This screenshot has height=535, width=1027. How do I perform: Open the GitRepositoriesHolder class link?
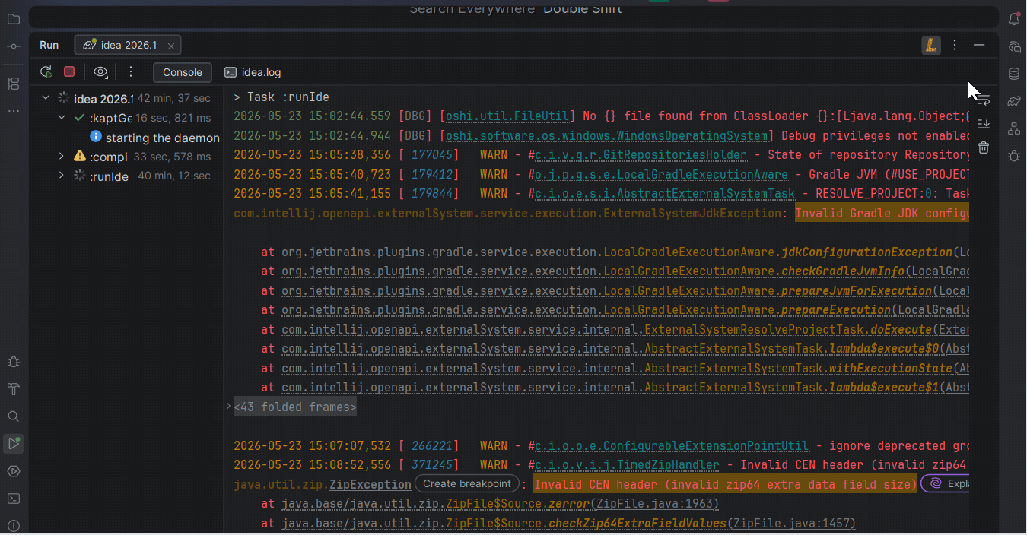pos(641,155)
